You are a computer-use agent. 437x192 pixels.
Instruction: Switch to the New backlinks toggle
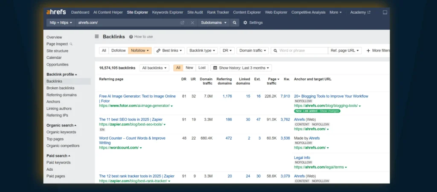(189, 68)
